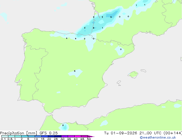Click the legend value label '50'
The image size is (182, 140).
click(x=89, y=139)
